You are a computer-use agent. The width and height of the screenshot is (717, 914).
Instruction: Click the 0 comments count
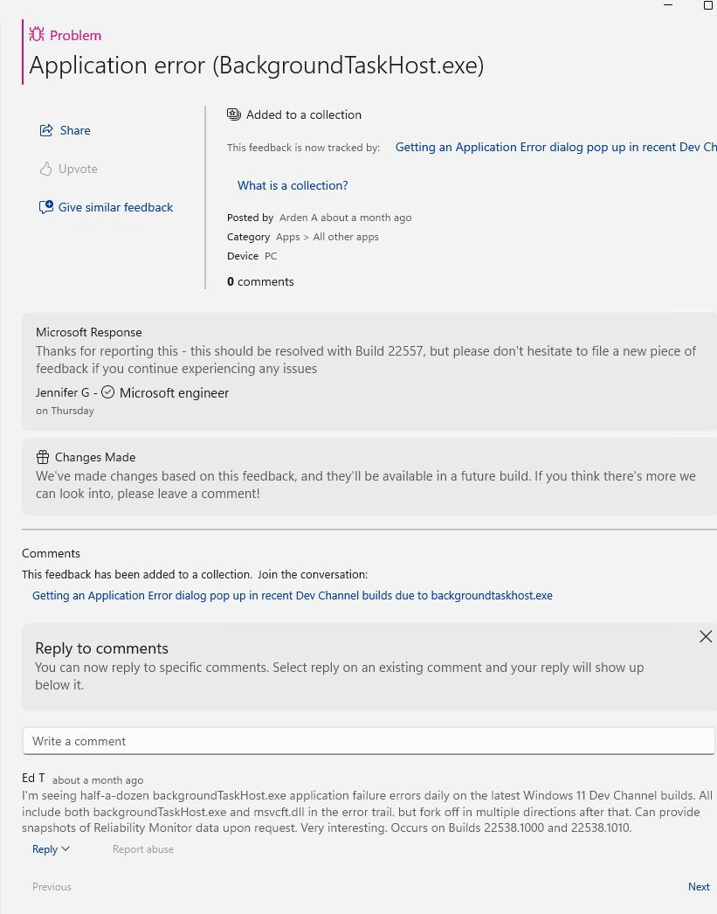click(260, 281)
